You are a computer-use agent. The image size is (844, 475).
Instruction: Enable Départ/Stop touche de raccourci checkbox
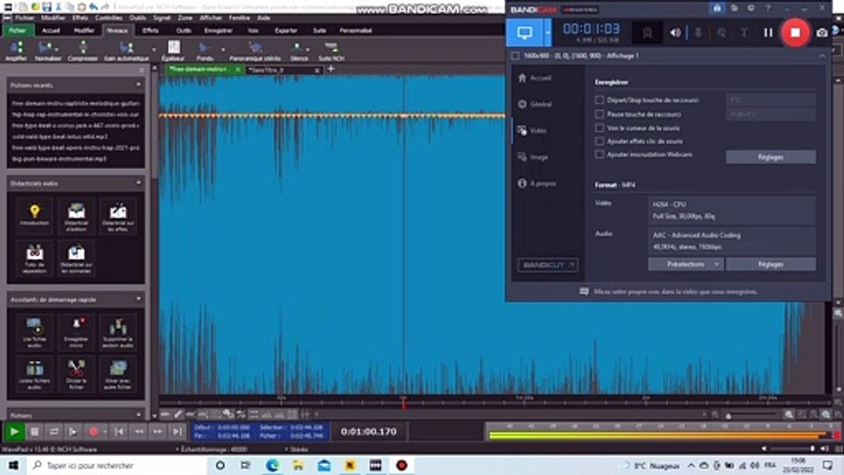pyautogui.click(x=599, y=100)
